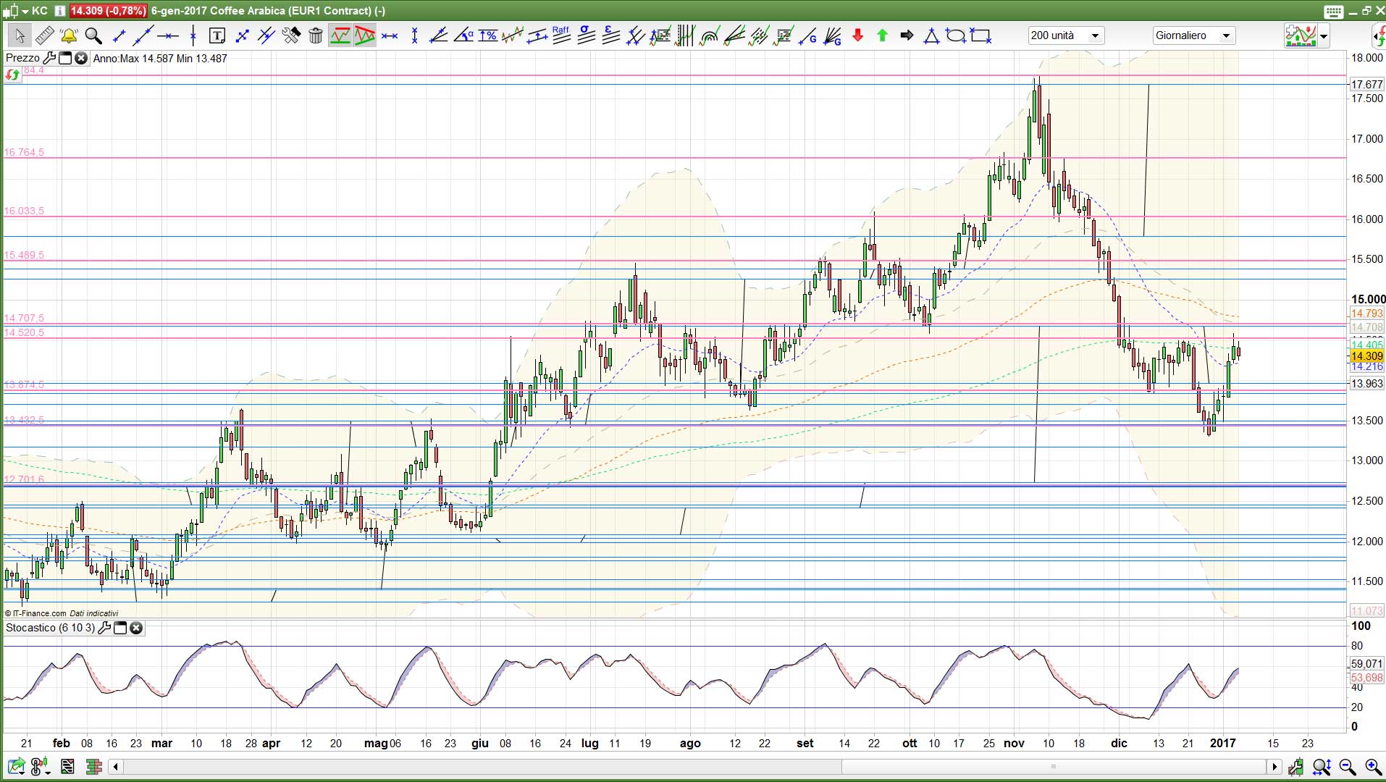Insert a black right arrow marker

[x=907, y=35]
